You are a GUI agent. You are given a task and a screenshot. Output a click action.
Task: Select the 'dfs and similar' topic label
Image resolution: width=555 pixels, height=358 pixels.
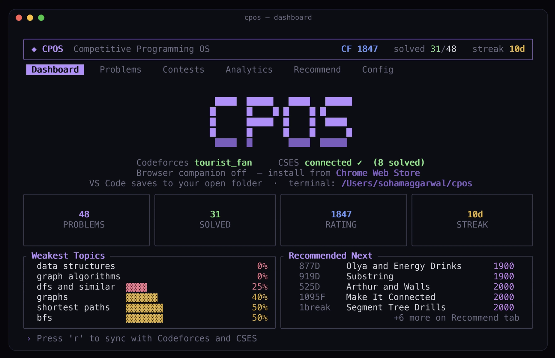(76, 287)
